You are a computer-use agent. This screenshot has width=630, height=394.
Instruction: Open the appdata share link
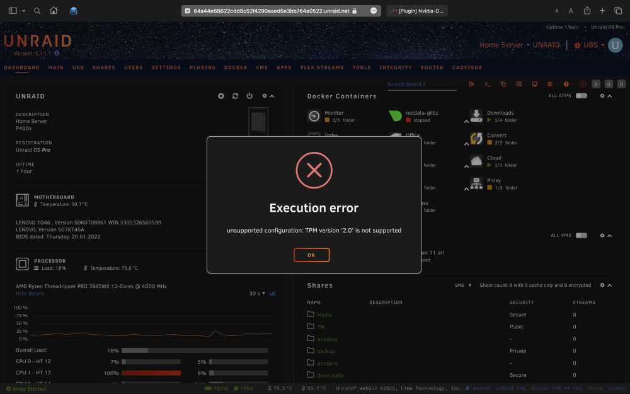pos(327,339)
